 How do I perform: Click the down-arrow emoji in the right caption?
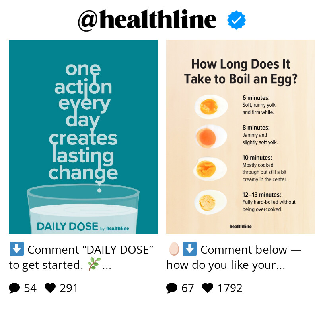click(190, 249)
